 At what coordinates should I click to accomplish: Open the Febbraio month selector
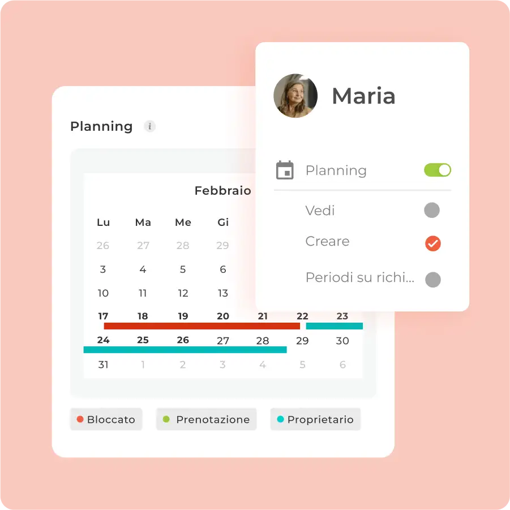coord(224,191)
